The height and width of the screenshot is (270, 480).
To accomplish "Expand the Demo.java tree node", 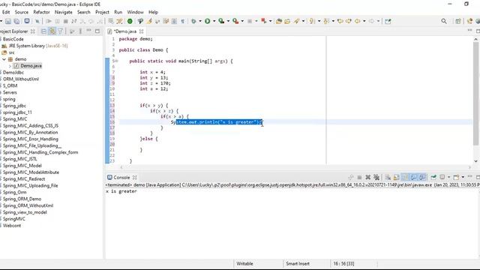I will point(10,66).
